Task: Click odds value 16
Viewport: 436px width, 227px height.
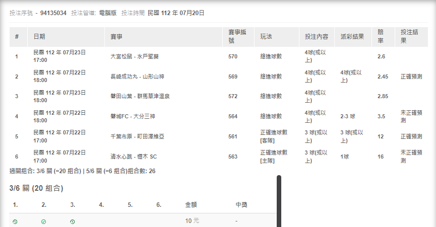Action: (x=381, y=157)
